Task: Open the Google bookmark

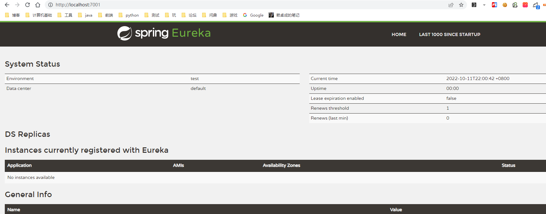Action: 253,15
